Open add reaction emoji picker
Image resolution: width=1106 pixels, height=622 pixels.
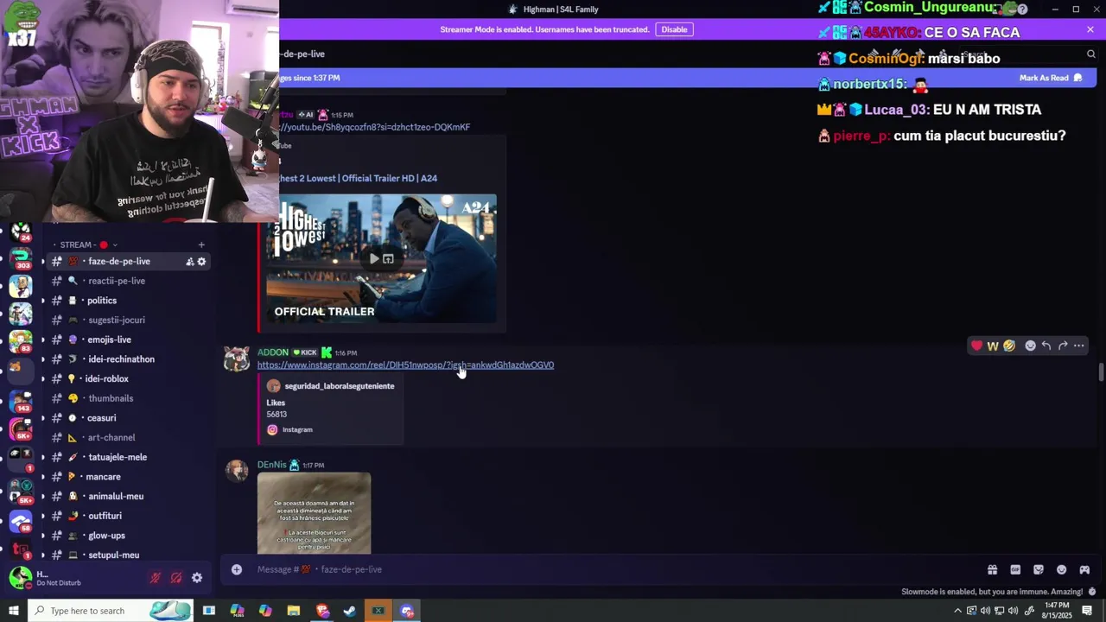click(1030, 346)
